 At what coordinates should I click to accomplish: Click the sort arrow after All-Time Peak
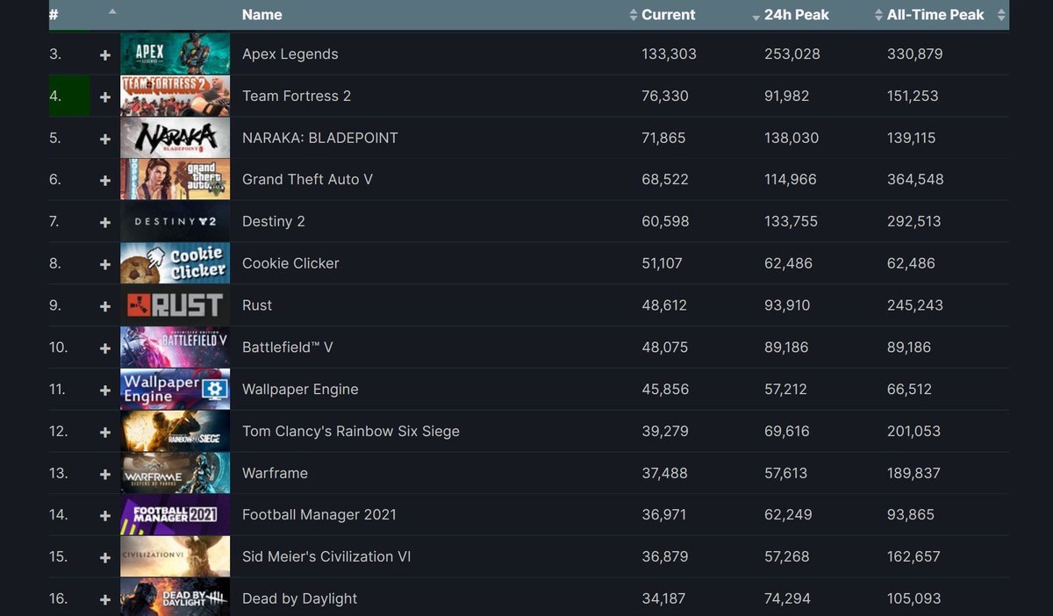click(1001, 15)
